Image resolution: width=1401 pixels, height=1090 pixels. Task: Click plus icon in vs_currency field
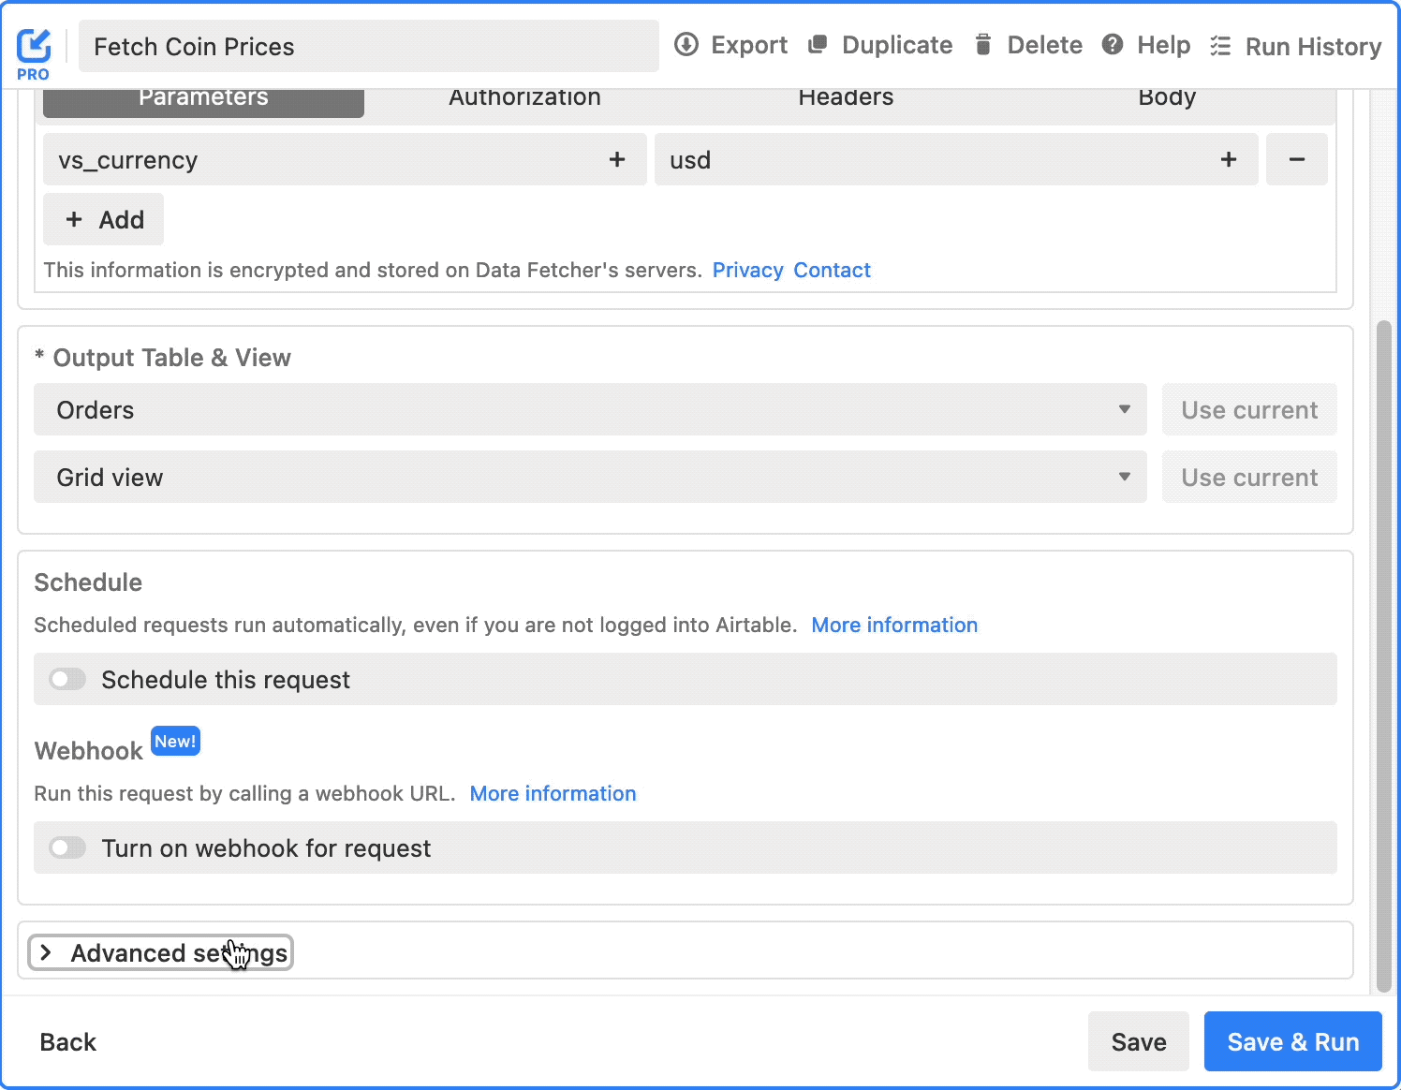[x=617, y=160]
